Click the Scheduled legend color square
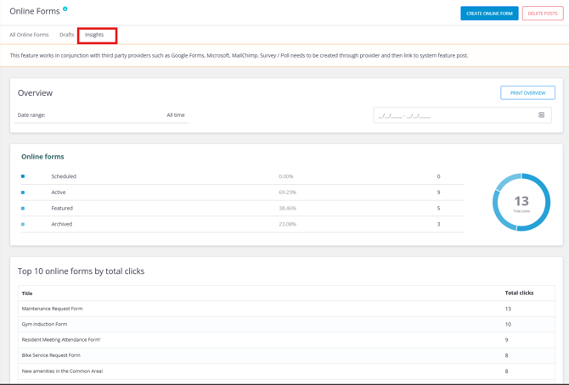 (x=23, y=176)
